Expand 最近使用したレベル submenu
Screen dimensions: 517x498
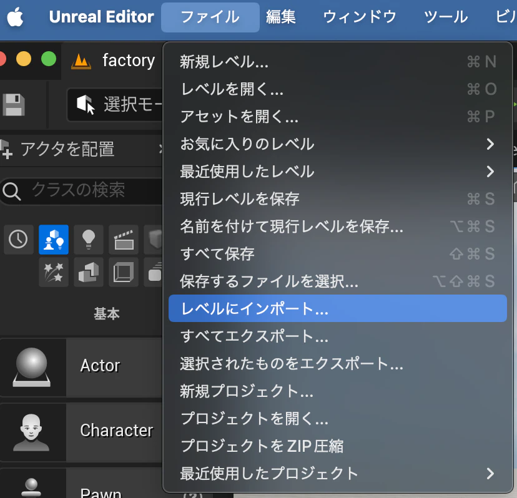[x=338, y=172]
